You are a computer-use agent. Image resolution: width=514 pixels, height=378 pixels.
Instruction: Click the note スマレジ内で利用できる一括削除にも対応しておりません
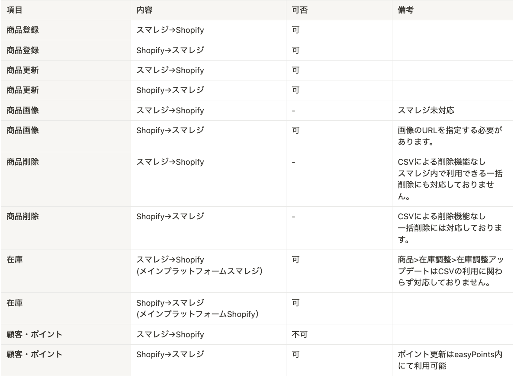point(450,185)
